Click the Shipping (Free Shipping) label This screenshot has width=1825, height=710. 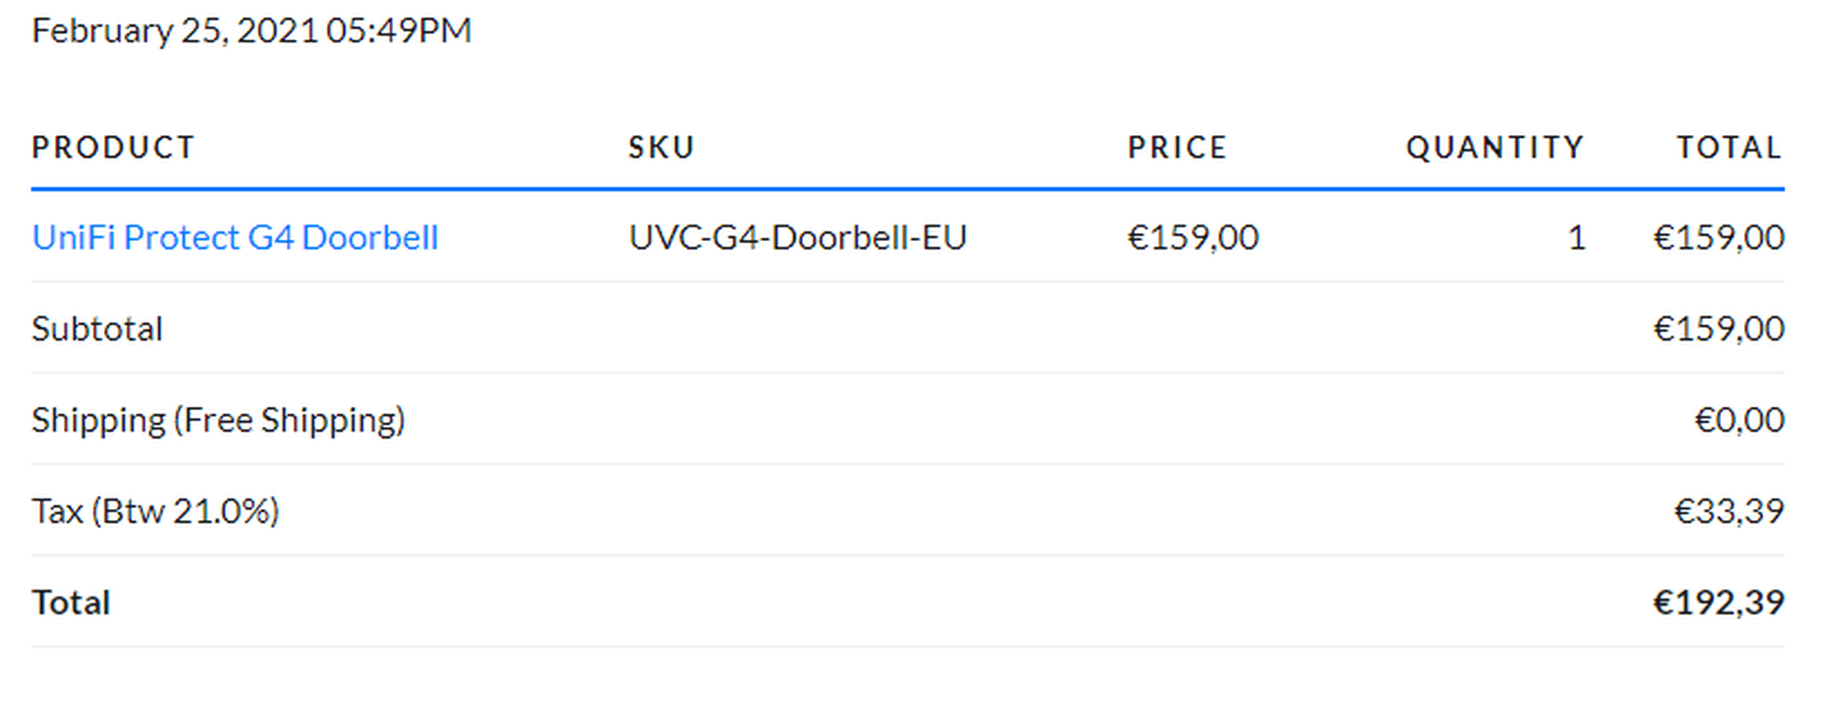coord(218,420)
